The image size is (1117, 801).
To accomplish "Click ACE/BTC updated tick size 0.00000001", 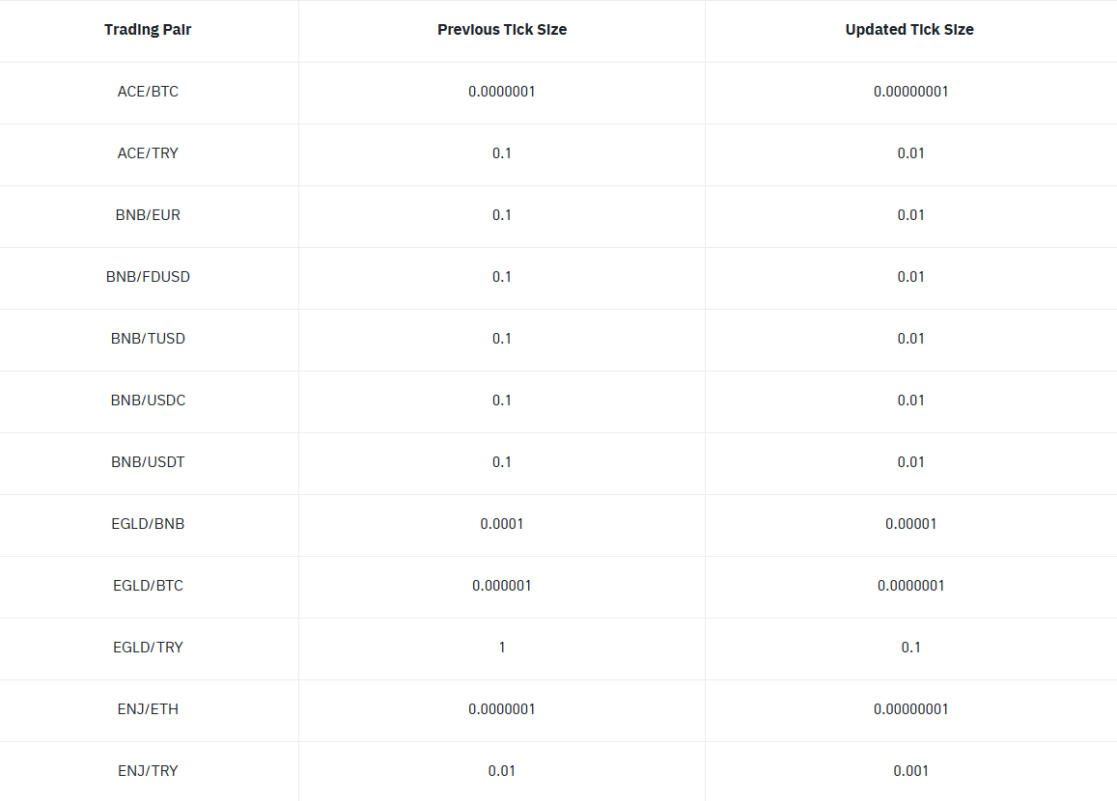I will [910, 92].
